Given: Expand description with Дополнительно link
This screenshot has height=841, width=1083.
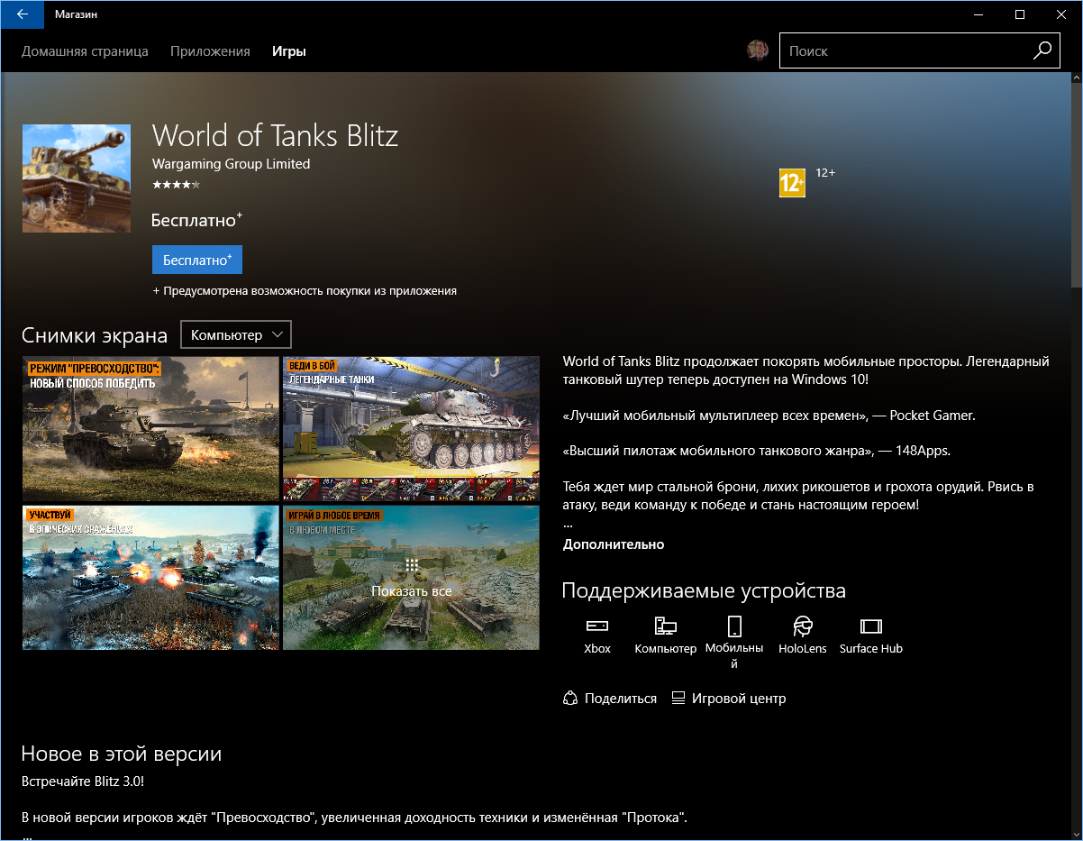Looking at the screenshot, I should [x=614, y=544].
